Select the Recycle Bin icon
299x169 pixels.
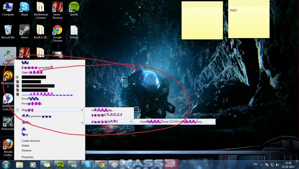pyautogui.click(x=8, y=32)
